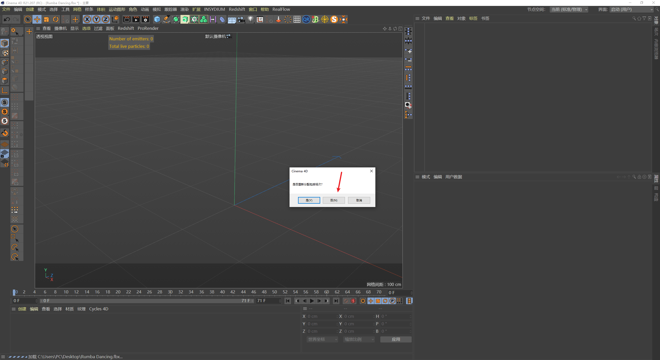Viewport: 660px width, 360px height.
Task: Click the Cube primitive icon
Action: [x=157, y=19]
